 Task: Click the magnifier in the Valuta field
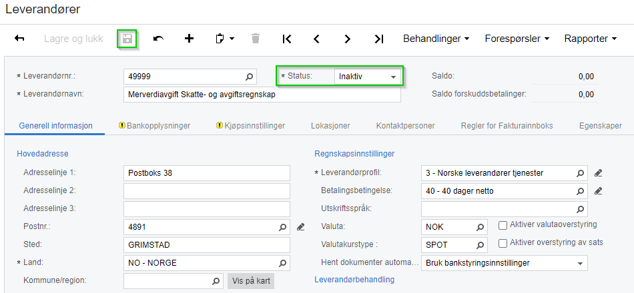(x=480, y=227)
